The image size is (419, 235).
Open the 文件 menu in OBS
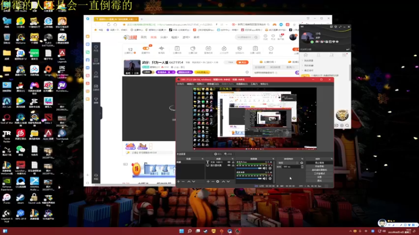(180, 84)
